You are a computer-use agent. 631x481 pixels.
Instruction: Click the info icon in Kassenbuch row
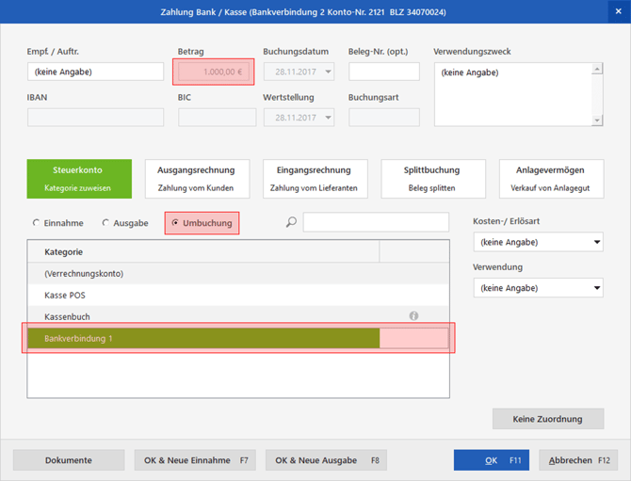(x=413, y=316)
